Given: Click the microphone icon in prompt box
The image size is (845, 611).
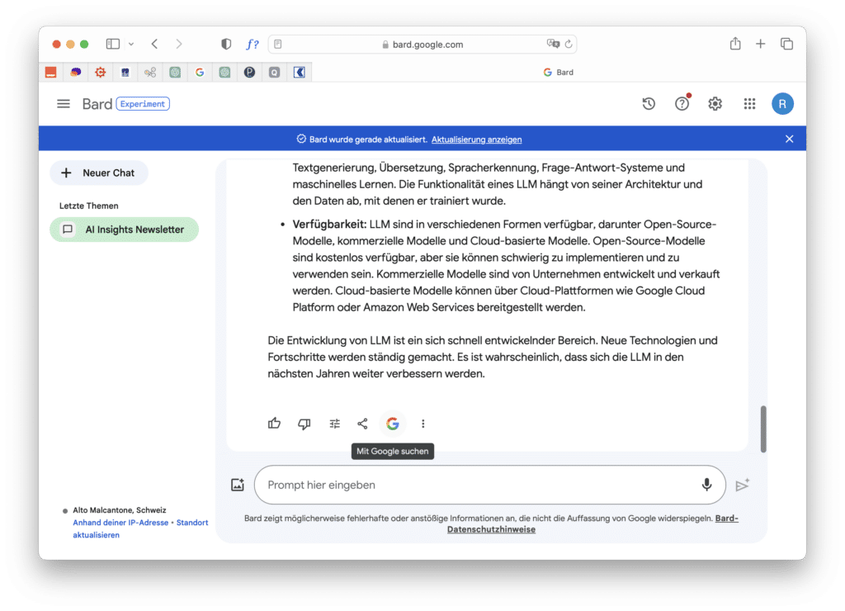Looking at the screenshot, I should pos(706,485).
